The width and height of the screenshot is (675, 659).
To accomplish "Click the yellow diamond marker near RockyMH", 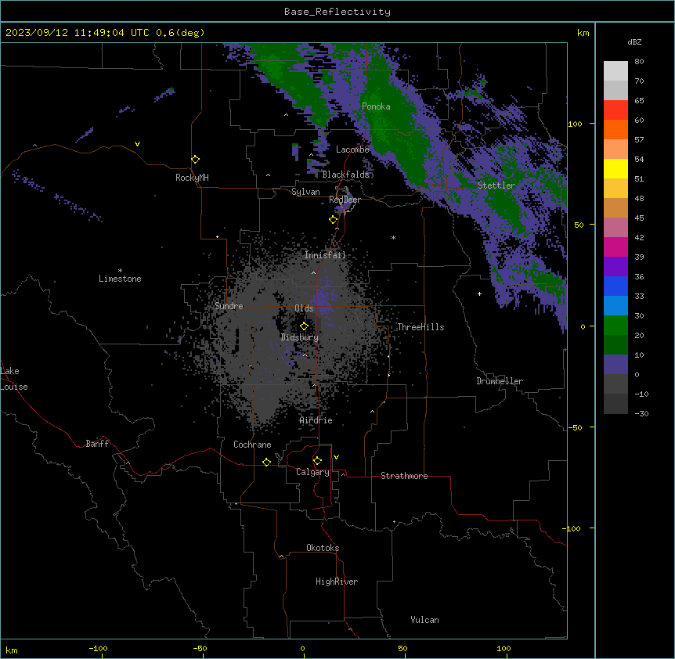I will point(196,160).
